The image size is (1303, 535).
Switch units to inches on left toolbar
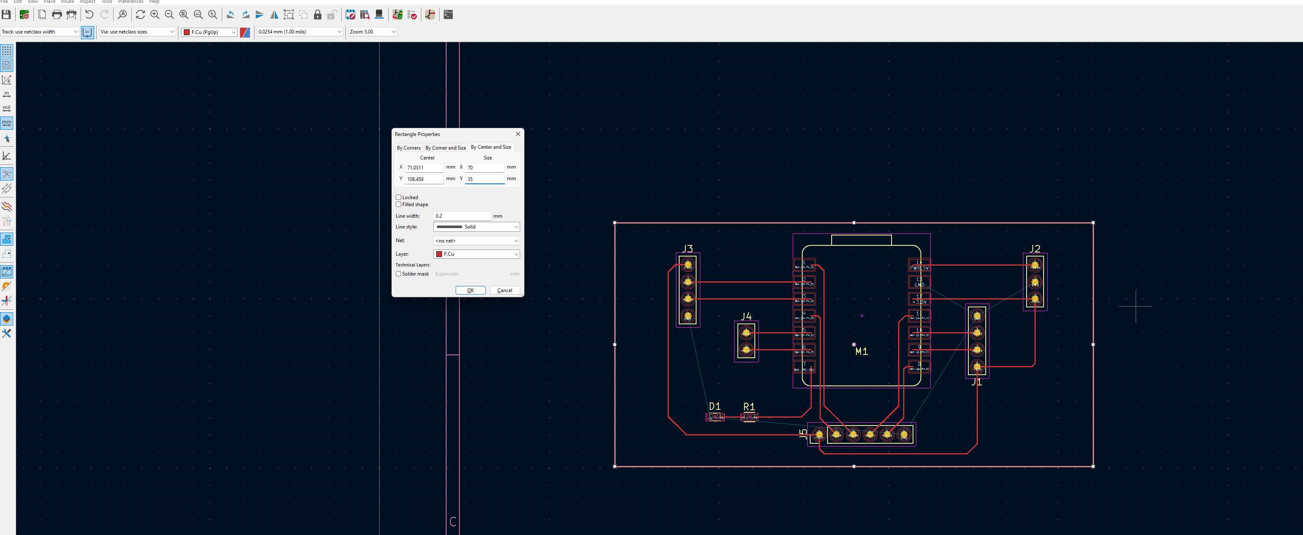[7, 93]
